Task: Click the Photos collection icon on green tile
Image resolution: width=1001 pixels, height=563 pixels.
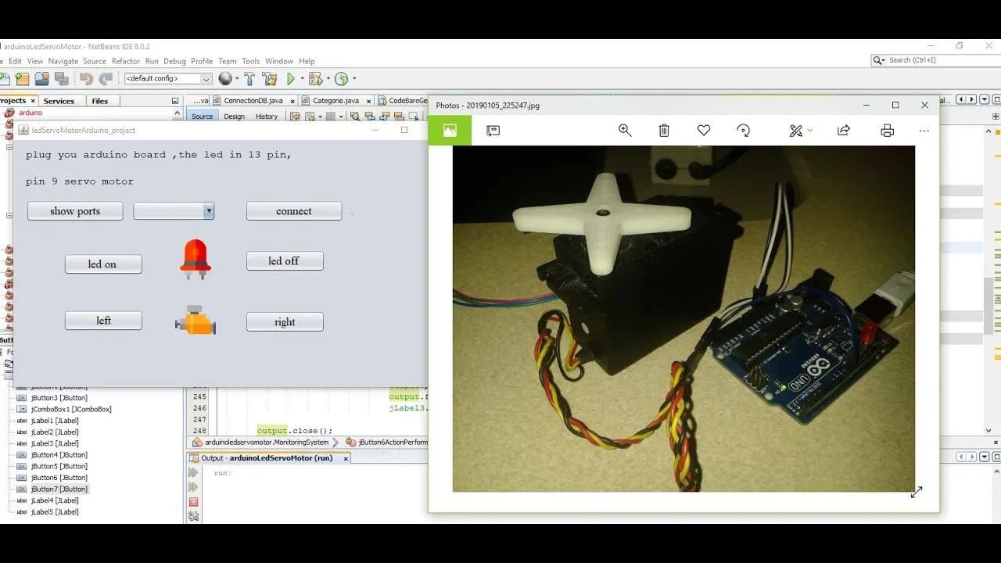Action: click(450, 131)
